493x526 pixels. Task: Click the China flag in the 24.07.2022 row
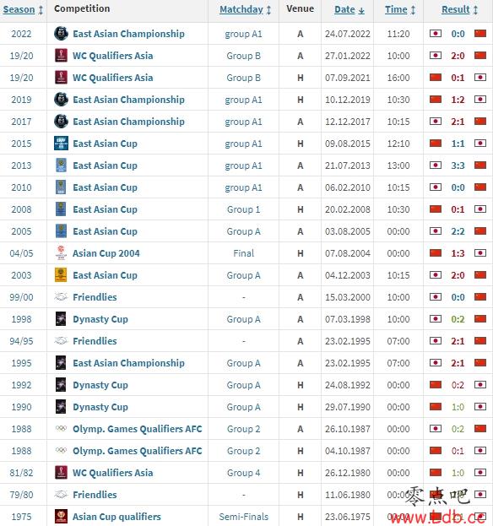(x=480, y=34)
